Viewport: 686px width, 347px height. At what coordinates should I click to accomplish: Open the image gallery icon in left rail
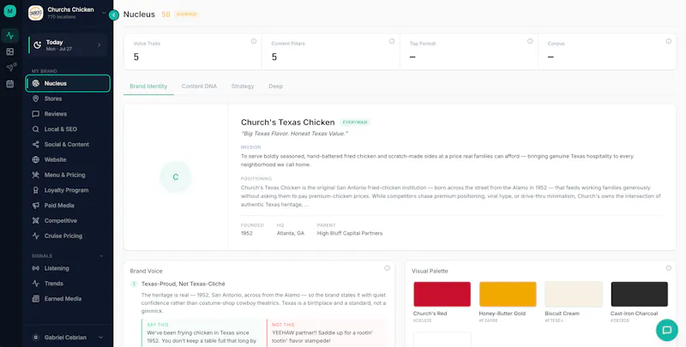(10, 51)
